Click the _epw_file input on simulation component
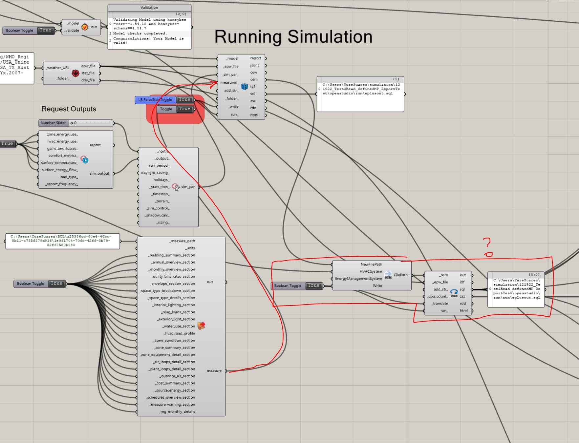This screenshot has width=579, height=443. [x=231, y=66]
